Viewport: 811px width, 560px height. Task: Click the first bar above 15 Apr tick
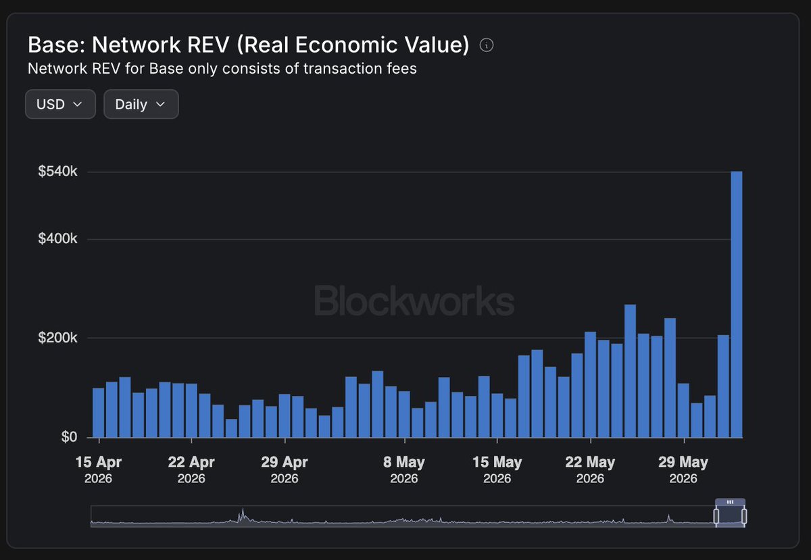pos(99,413)
